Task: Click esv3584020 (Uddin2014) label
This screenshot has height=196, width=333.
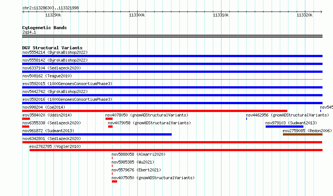Action: (47, 115)
